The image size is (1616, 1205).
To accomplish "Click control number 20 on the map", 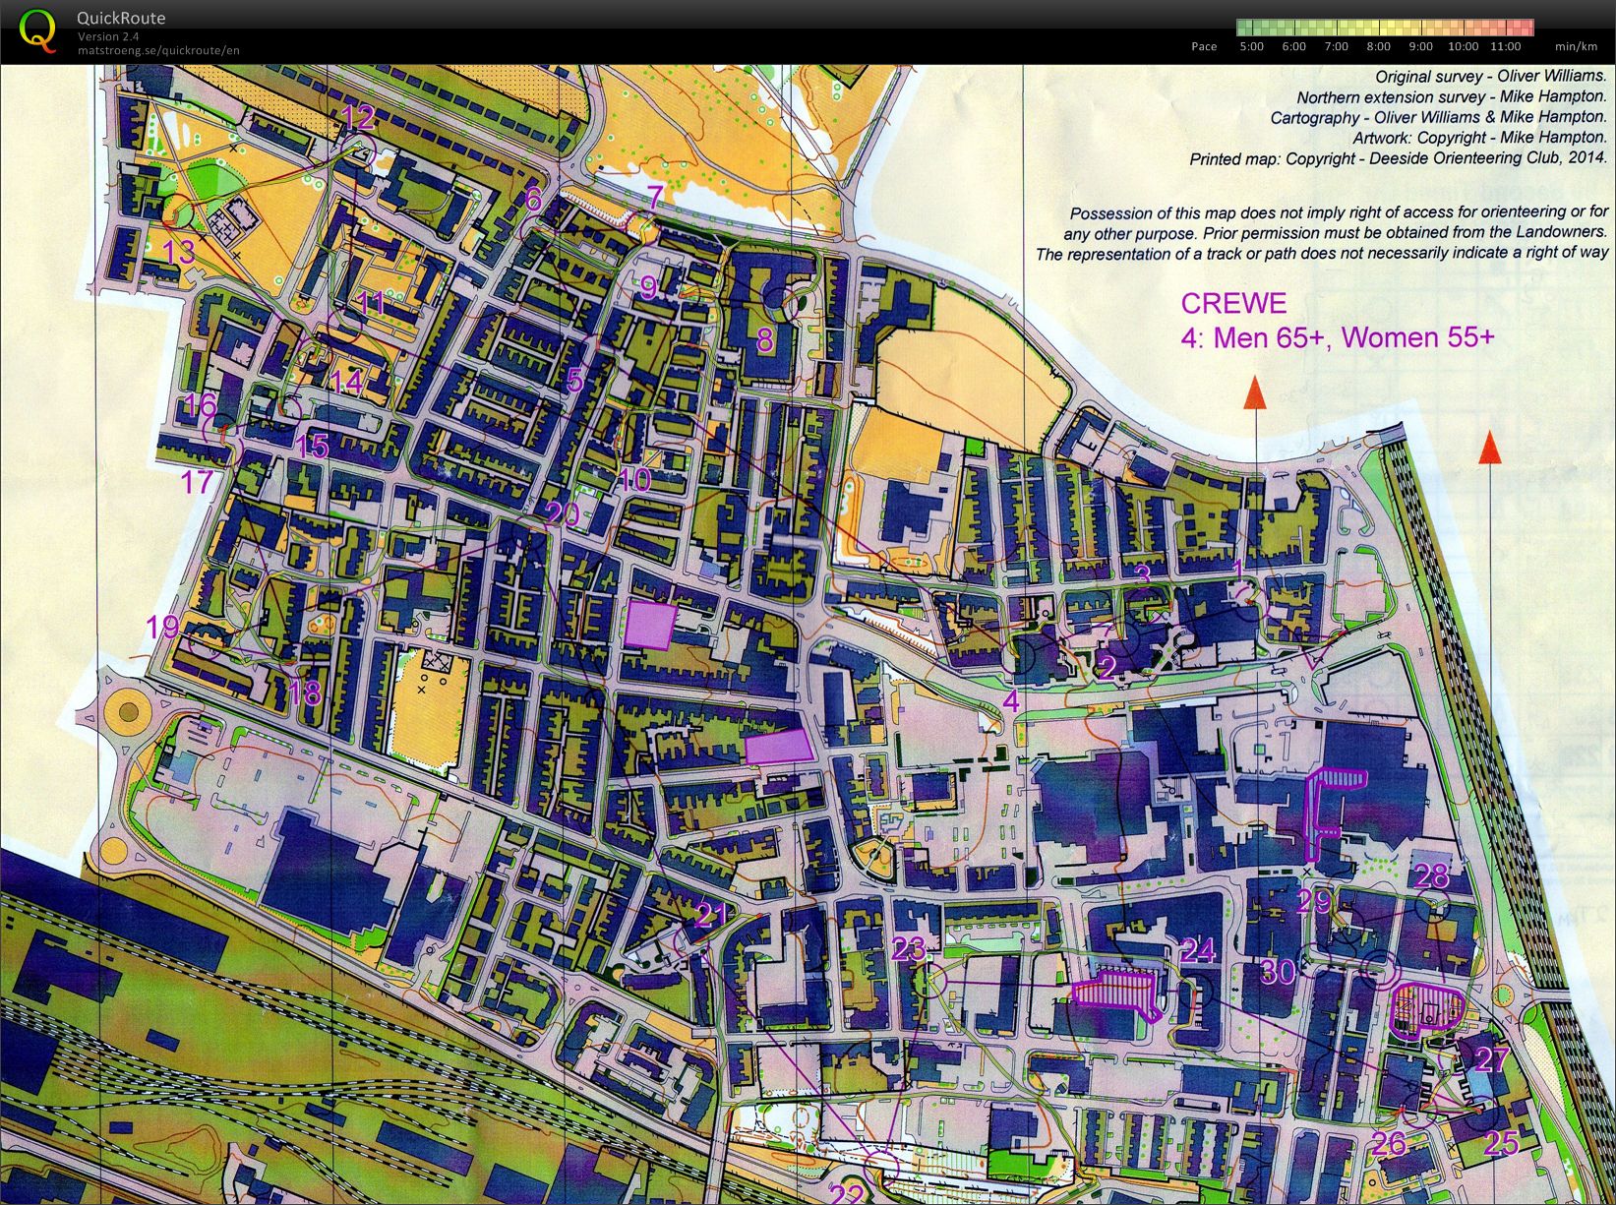I will (562, 513).
